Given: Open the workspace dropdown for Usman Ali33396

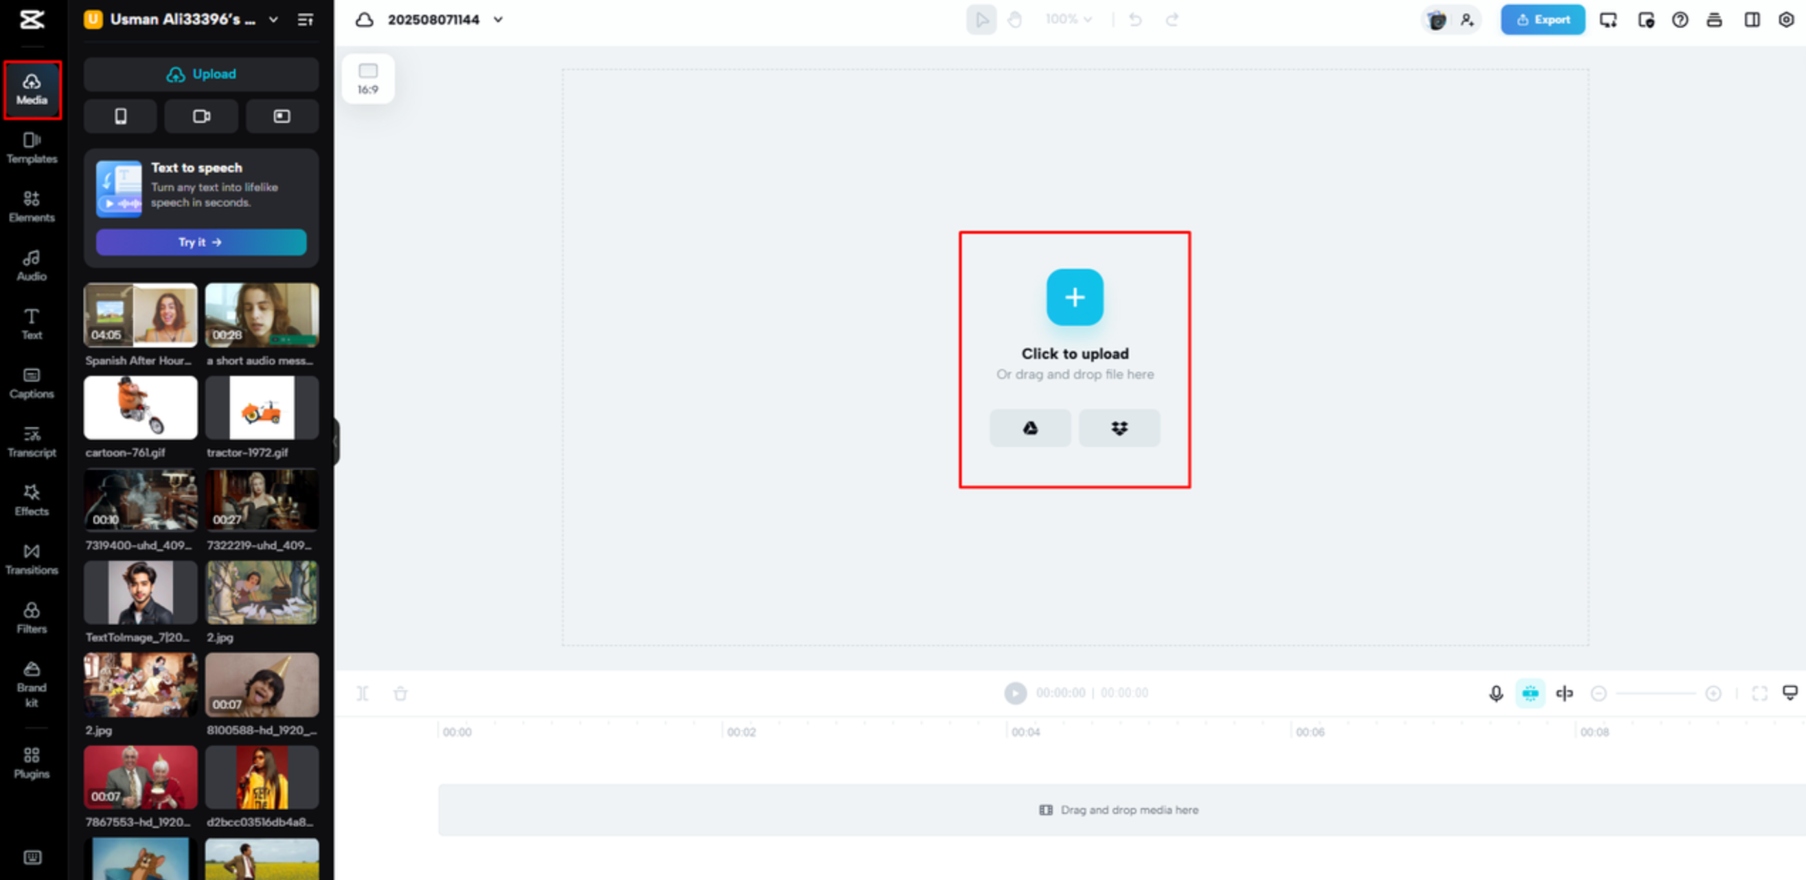Looking at the screenshot, I should (x=273, y=20).
